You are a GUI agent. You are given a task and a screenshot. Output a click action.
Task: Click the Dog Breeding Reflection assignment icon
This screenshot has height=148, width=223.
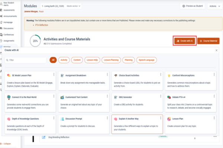tap(43, 137)
